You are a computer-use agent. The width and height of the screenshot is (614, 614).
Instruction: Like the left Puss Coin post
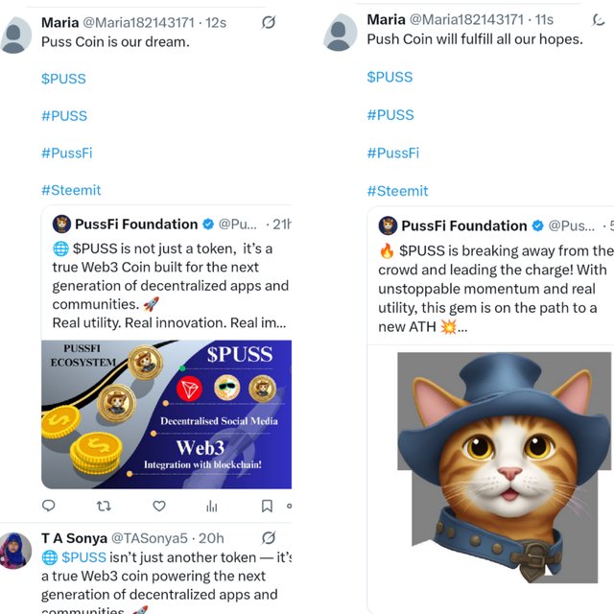coord(159,506)
